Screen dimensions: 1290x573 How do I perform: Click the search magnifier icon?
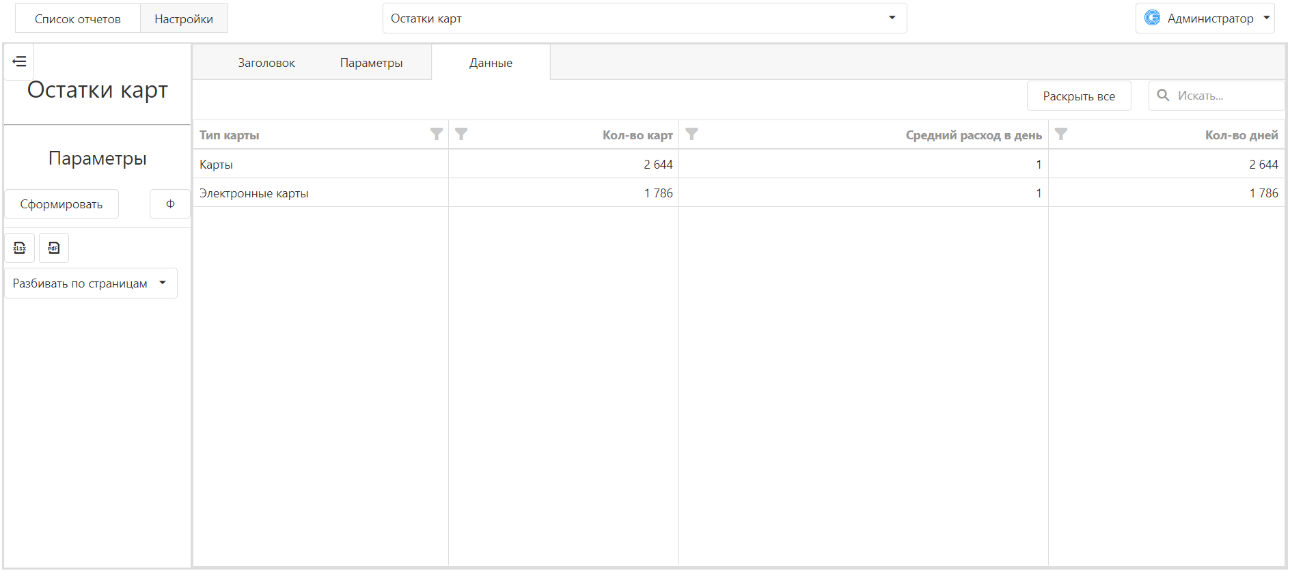(x=1163, y=96)
